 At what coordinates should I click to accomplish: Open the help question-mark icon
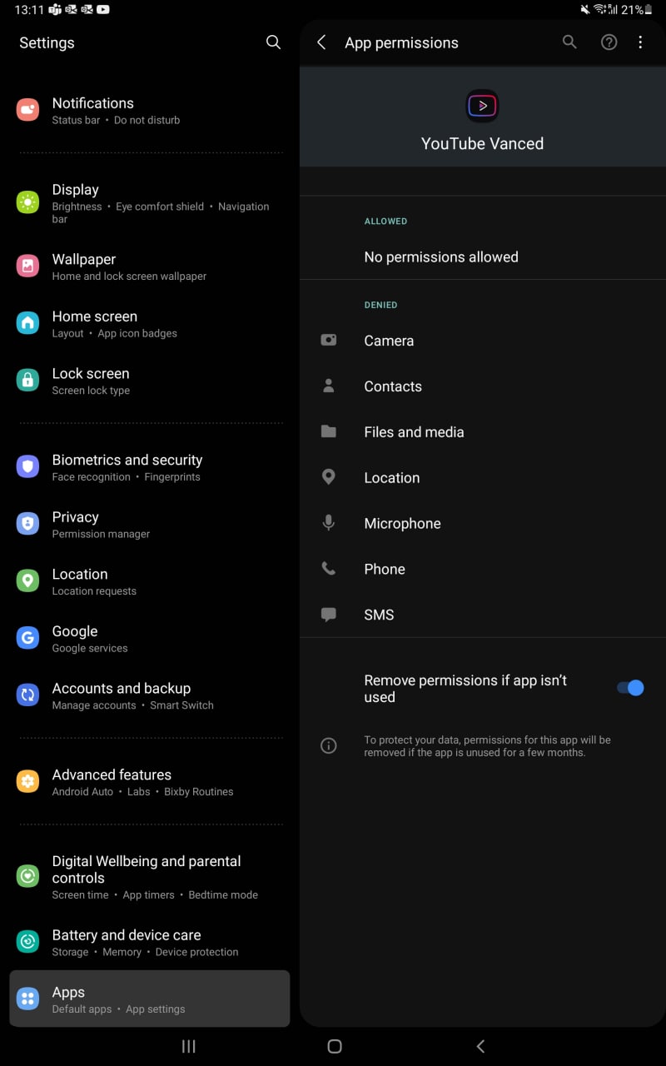click(609, 42)
